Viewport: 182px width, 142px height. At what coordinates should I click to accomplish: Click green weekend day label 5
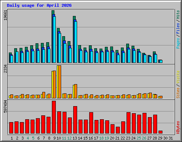point(33,138)
